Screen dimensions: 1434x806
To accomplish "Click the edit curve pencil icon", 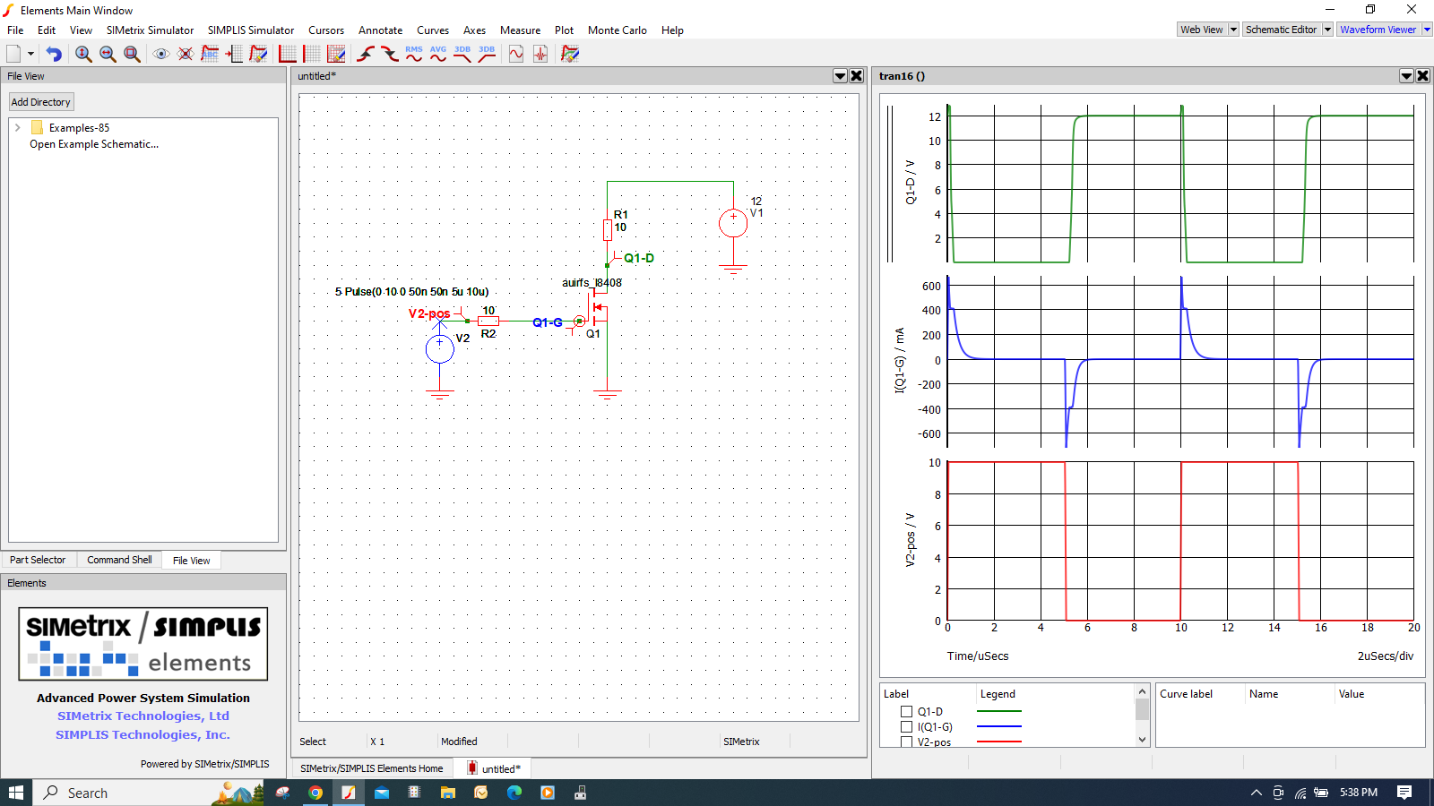I will [258, 54].
